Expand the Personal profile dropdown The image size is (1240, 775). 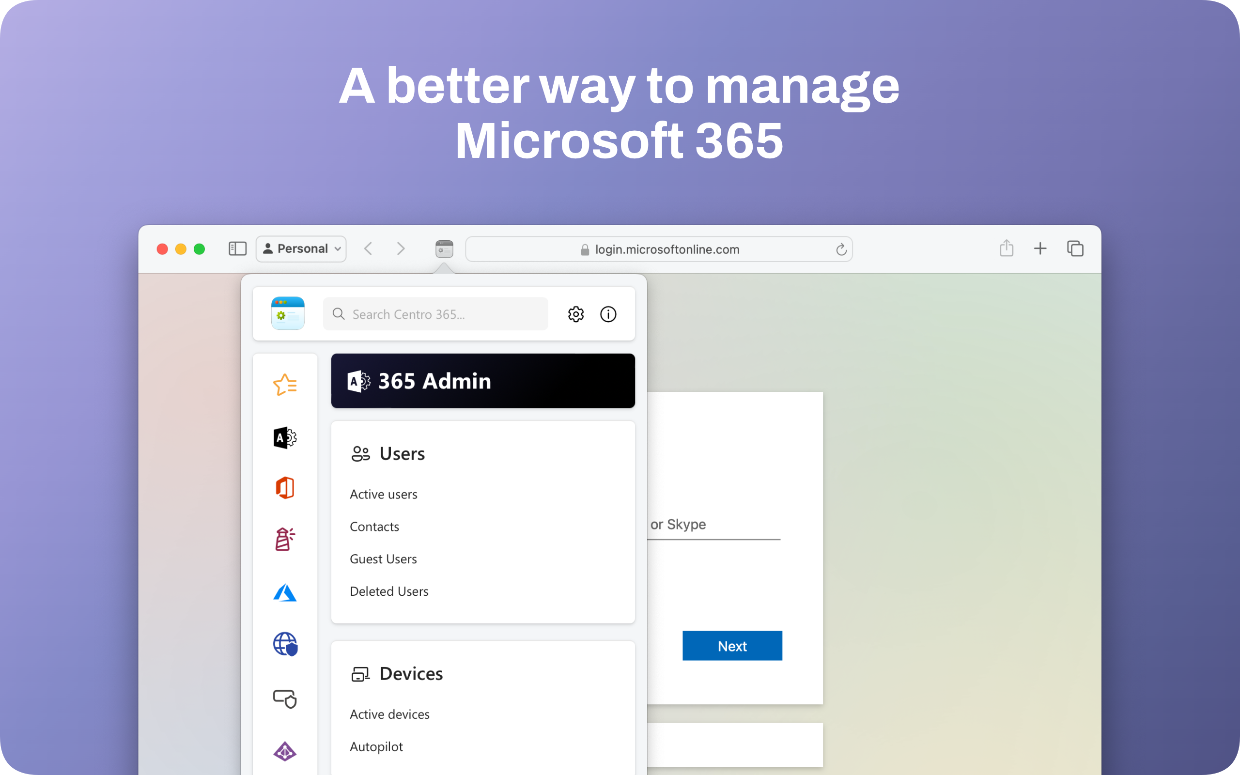(301, 249)
